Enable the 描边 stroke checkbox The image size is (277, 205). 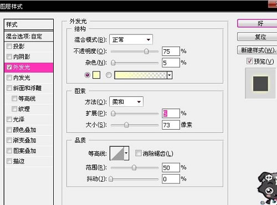pyautogui.click(x=9, y=161)
